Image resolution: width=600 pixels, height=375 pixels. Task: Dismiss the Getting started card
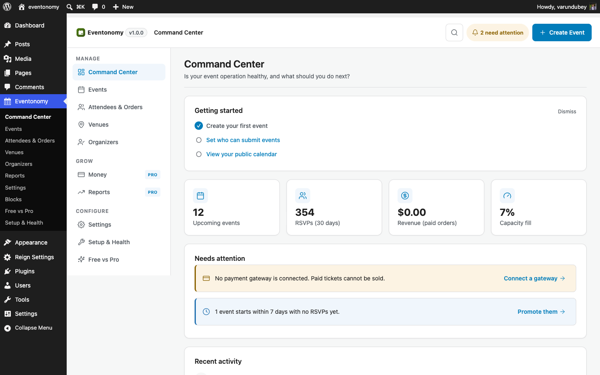point(567,112)
